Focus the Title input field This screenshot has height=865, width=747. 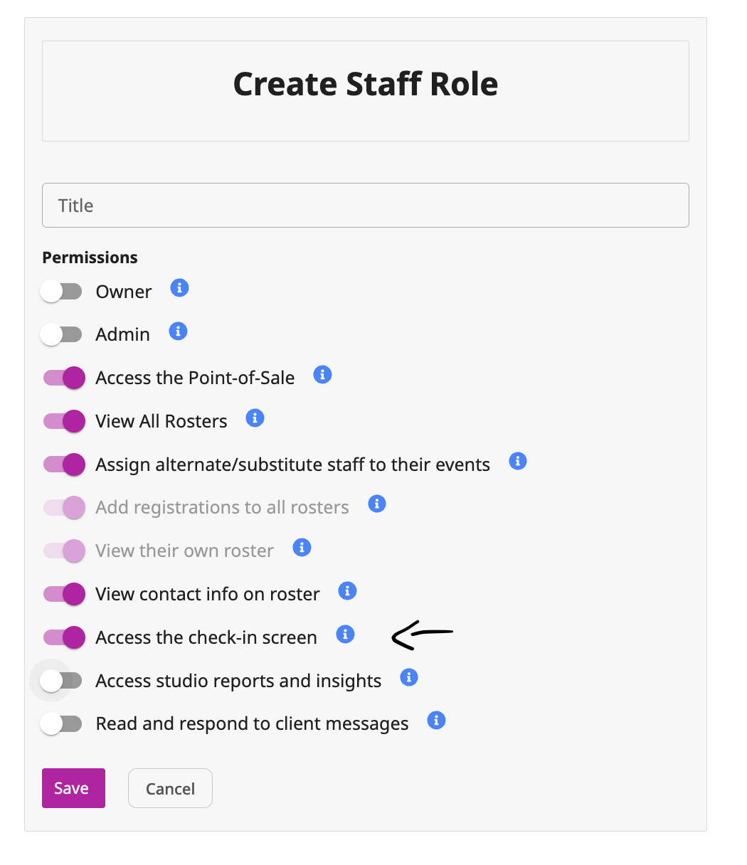[366, 206]
